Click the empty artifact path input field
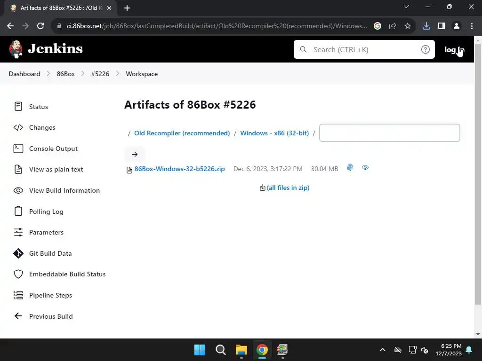482x361 pixels. [x=389, y=133]
